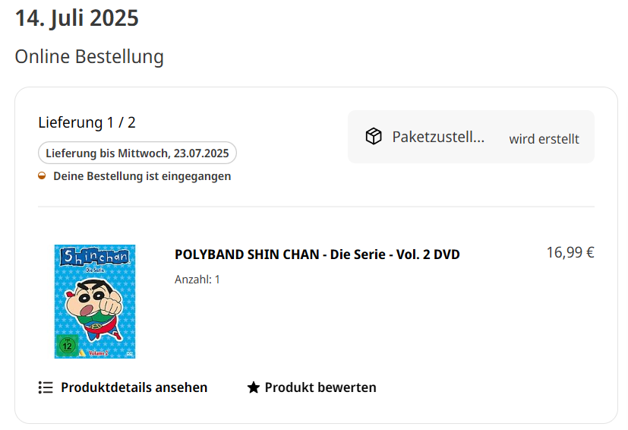Select the Lieferung bis Mittwoch, 23.07.2025 pill
This screenshot has height=430, width=628.
pyautogui.click(x=137, y=153)
